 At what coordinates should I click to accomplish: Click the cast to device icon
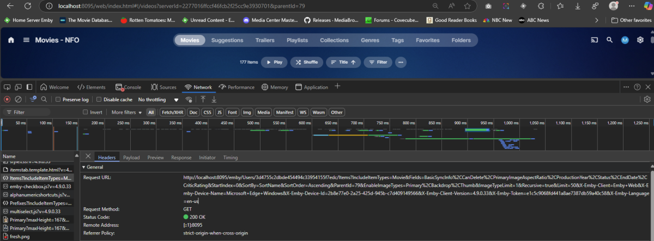pyautogui.click(x=594, y=40)
